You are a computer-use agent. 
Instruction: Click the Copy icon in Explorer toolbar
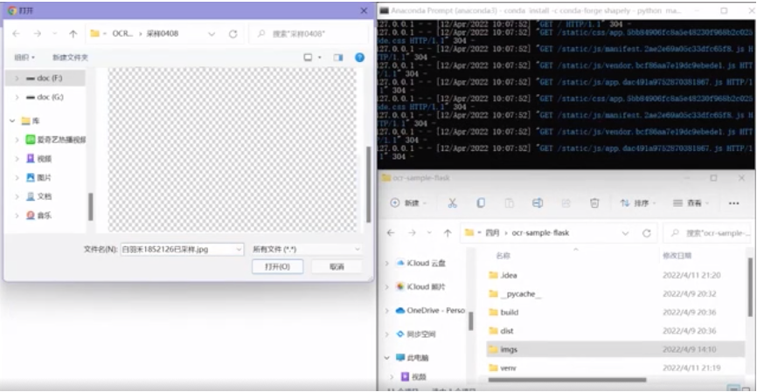coord(481,203)
